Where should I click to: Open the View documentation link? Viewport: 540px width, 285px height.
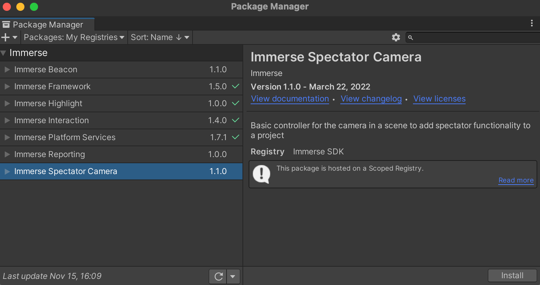point(290,99)
